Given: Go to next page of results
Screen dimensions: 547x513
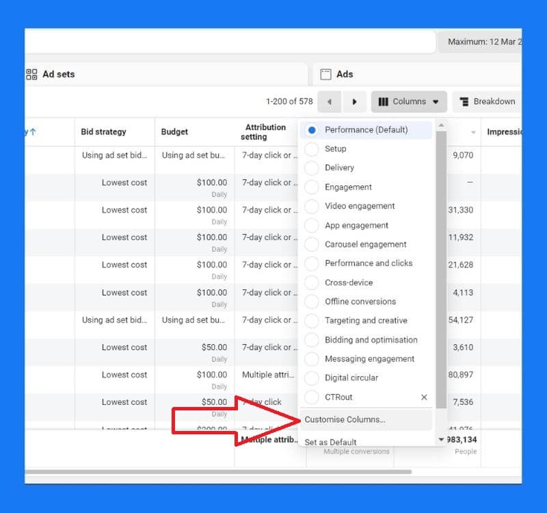Looking at the screenshot, I should pyautogui.click(x=354, y=101).
